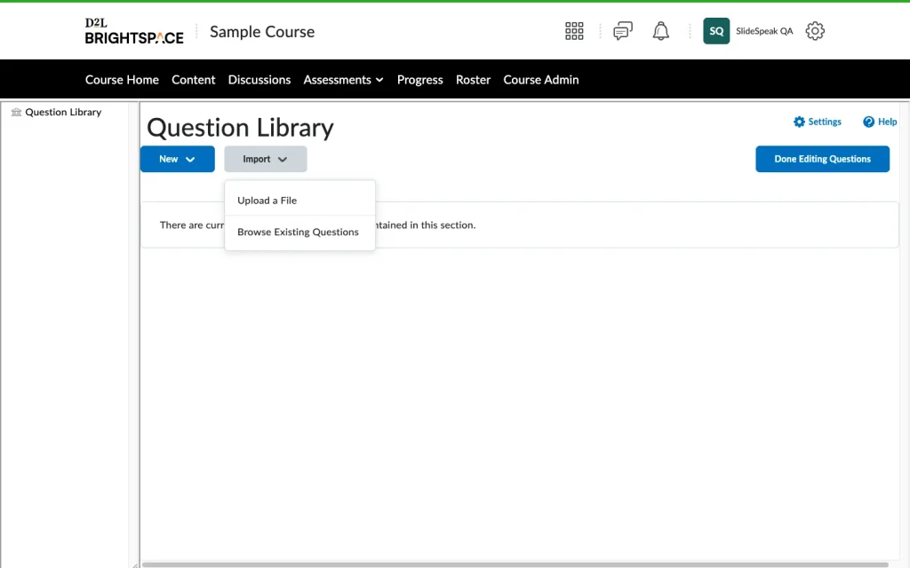Collapse the Import dropdown button
This screenshot has height=568, width=910.
[266, 159]
